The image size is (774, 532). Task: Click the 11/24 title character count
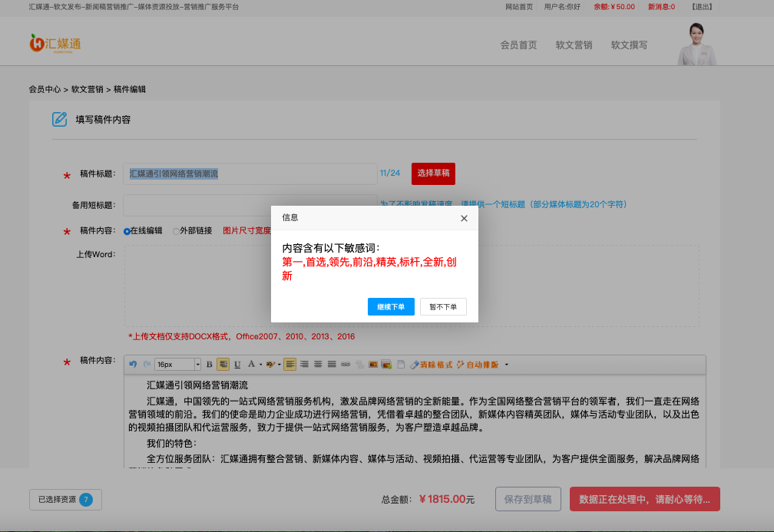click(390, 173)
